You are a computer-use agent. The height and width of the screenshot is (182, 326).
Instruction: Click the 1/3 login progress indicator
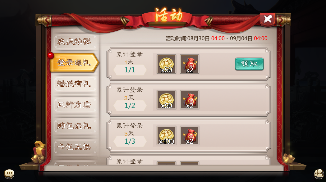click(x=130, y=141)
